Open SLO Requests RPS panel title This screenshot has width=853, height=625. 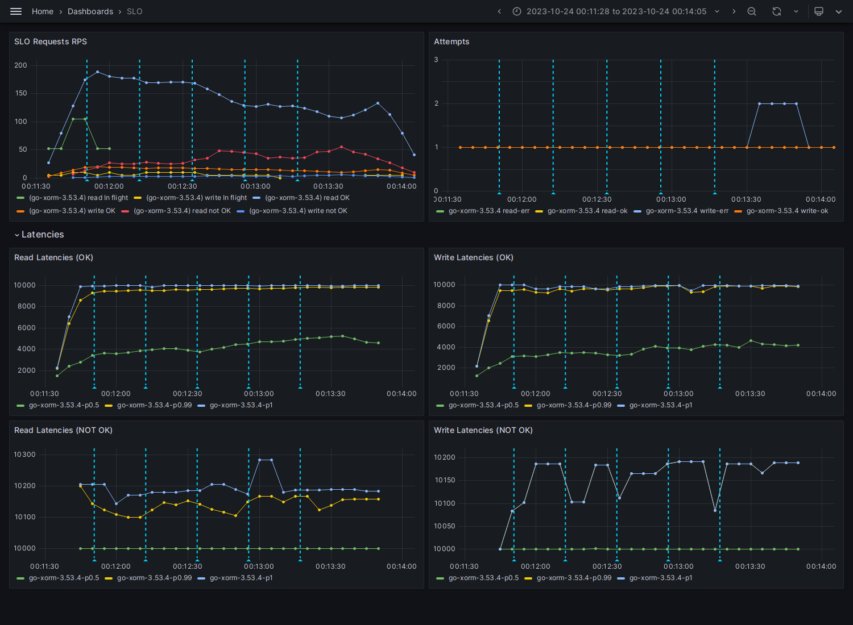click(x=51, y=41)
